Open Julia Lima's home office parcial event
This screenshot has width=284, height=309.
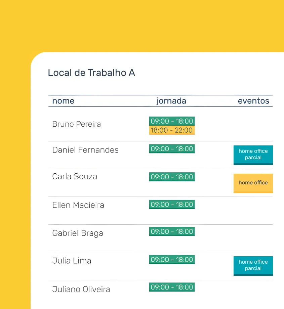(x=253, y=266)
